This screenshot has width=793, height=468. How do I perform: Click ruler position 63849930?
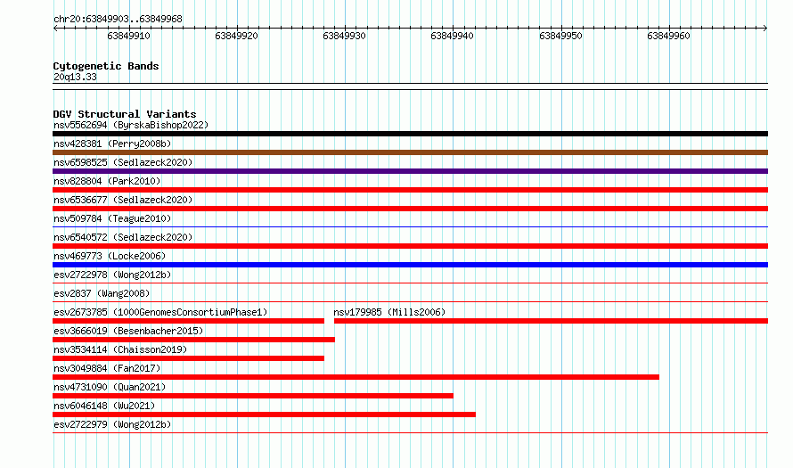click(x=344, y=36)
